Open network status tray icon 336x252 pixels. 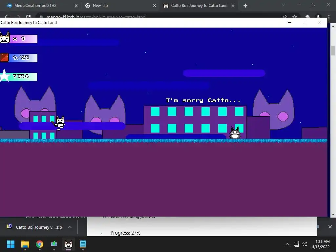297,244
